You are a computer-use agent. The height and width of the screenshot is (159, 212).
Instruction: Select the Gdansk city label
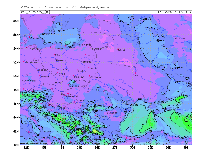click(x=71, y=47)
